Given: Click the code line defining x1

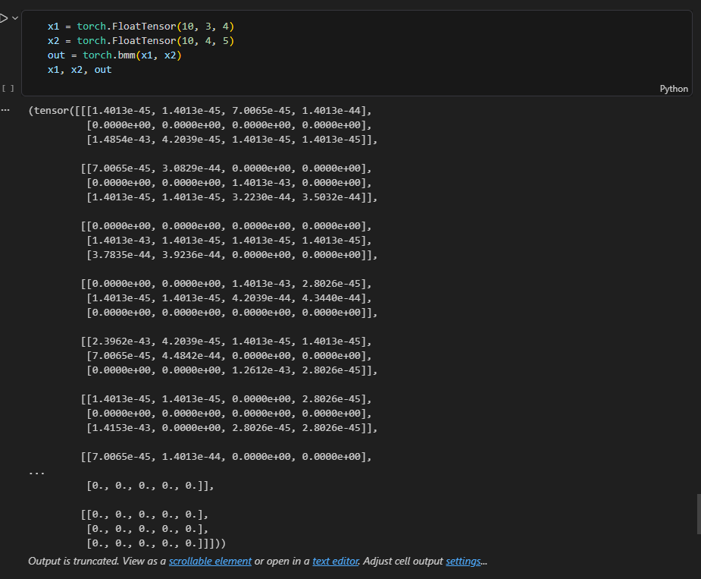Looking at the screenshot, I should [x=141, y=27].
